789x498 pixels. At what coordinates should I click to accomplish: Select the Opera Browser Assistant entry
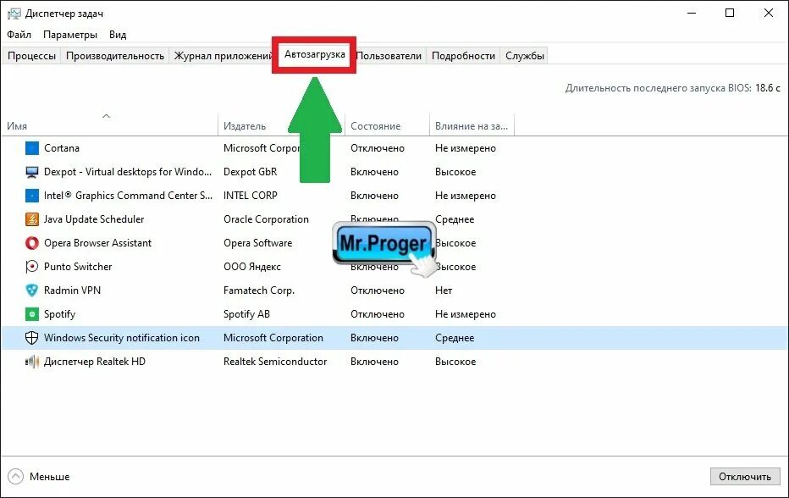click(x=97, y=243)
